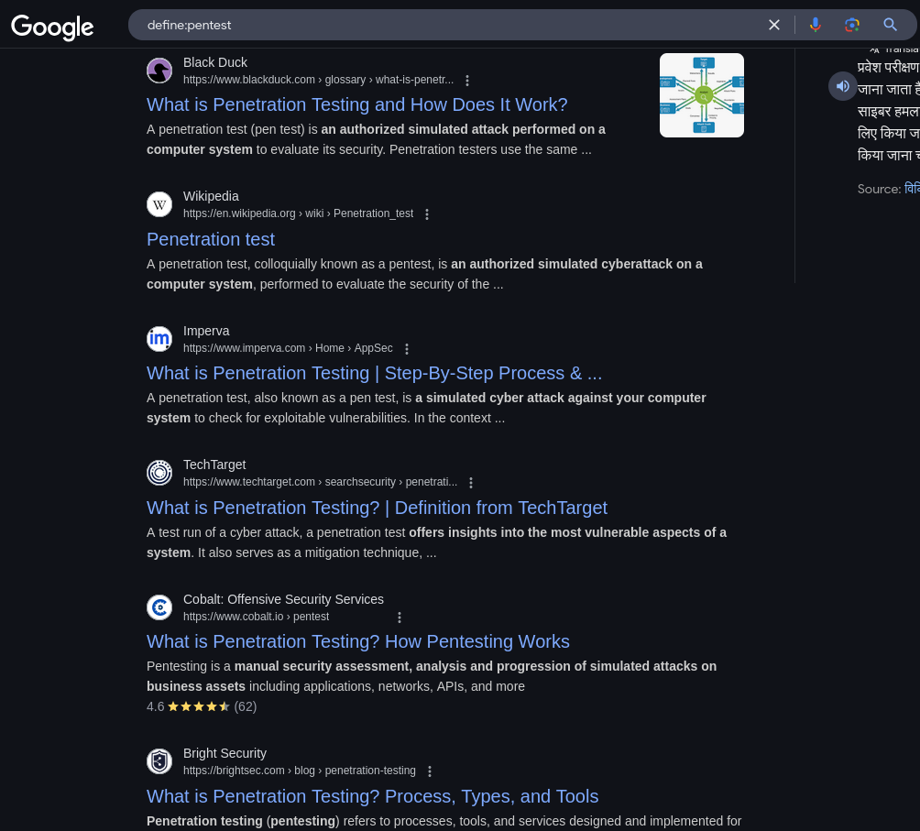Play audio pronunciation with speaker icon
This screenshot has width=920, height=831.
[x=842, y=86]
